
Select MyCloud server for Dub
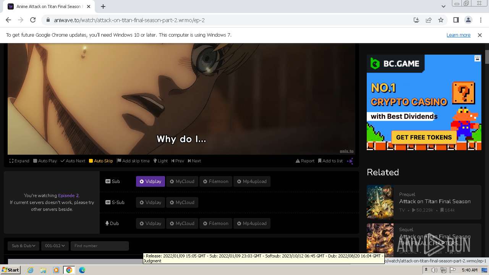(x=182, y=223)
